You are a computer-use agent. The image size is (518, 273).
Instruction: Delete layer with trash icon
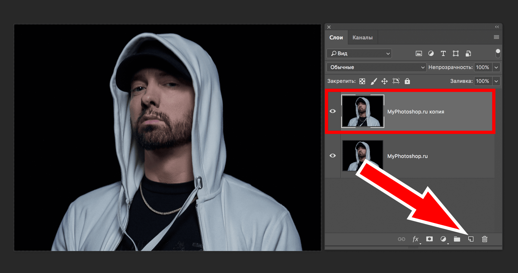tap(485, 239)
